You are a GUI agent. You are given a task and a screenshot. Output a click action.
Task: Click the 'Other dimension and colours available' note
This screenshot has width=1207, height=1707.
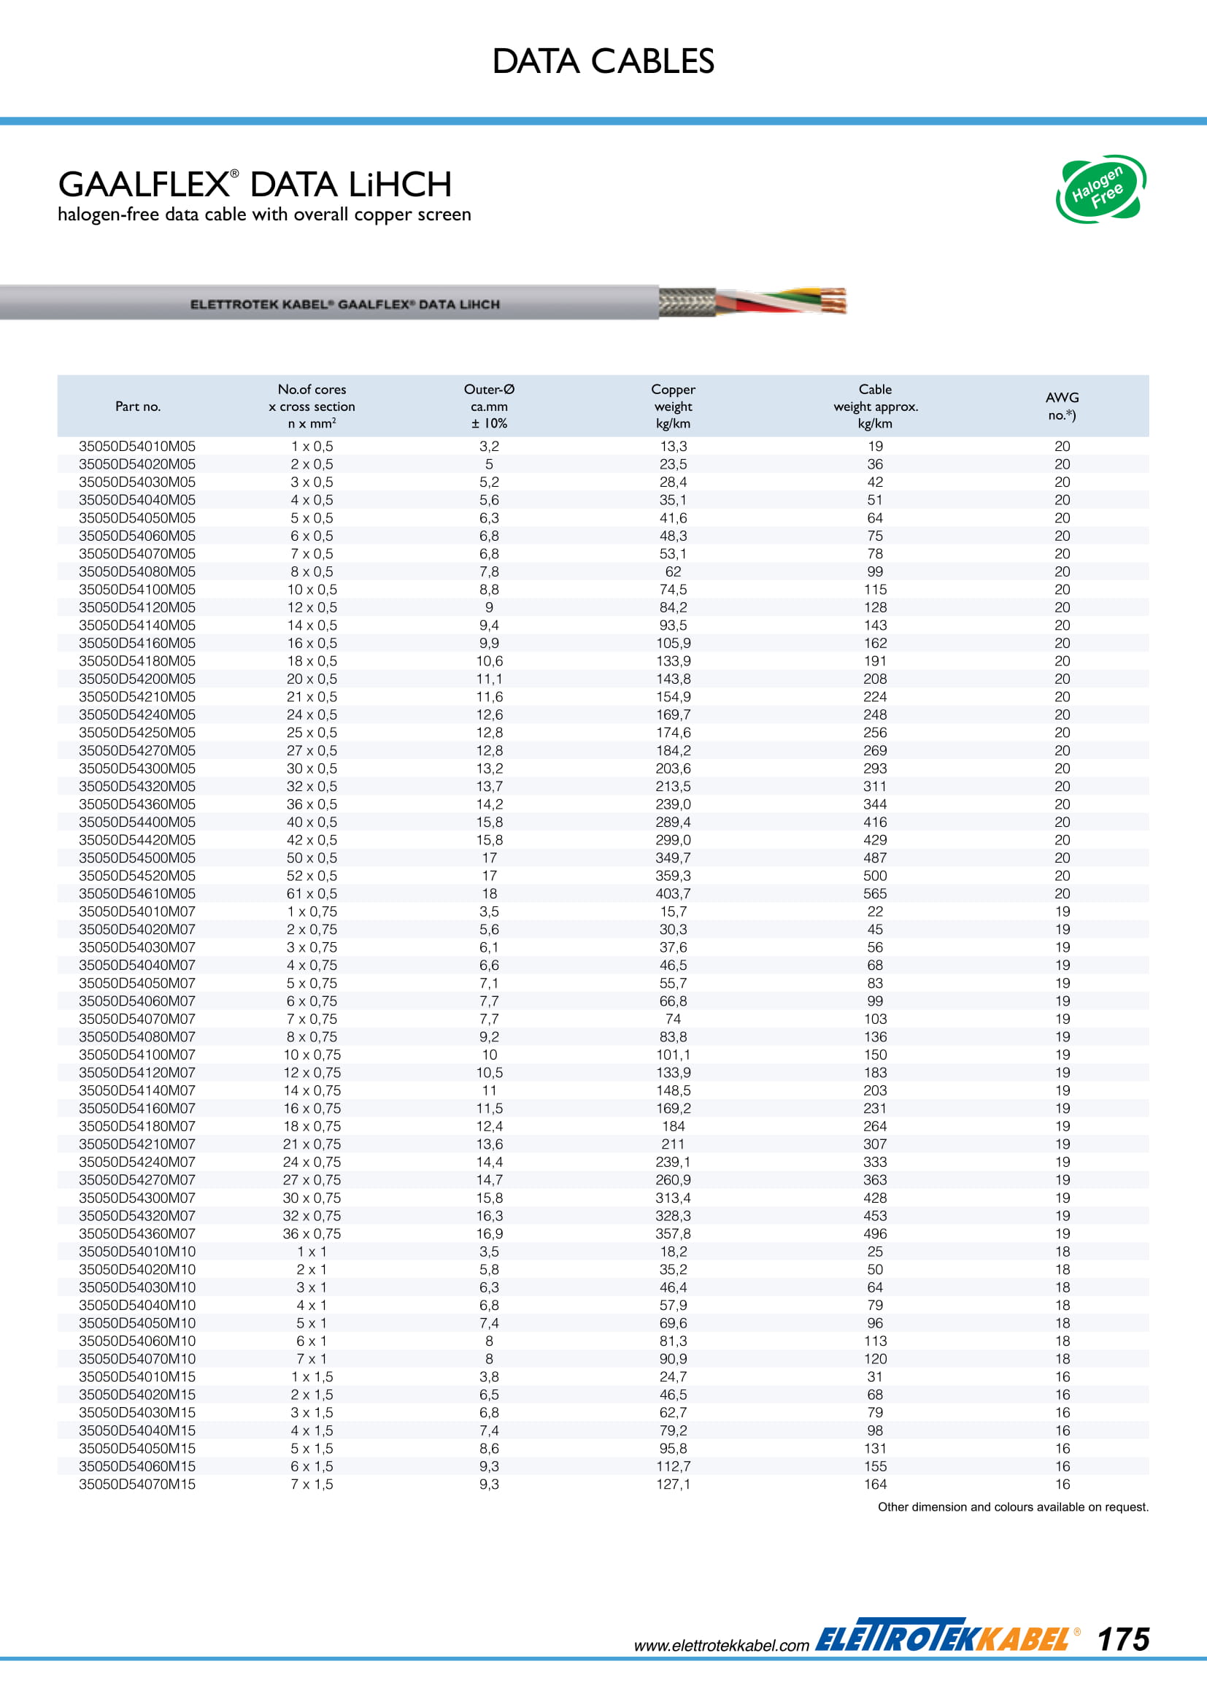pos(1013,1507)
